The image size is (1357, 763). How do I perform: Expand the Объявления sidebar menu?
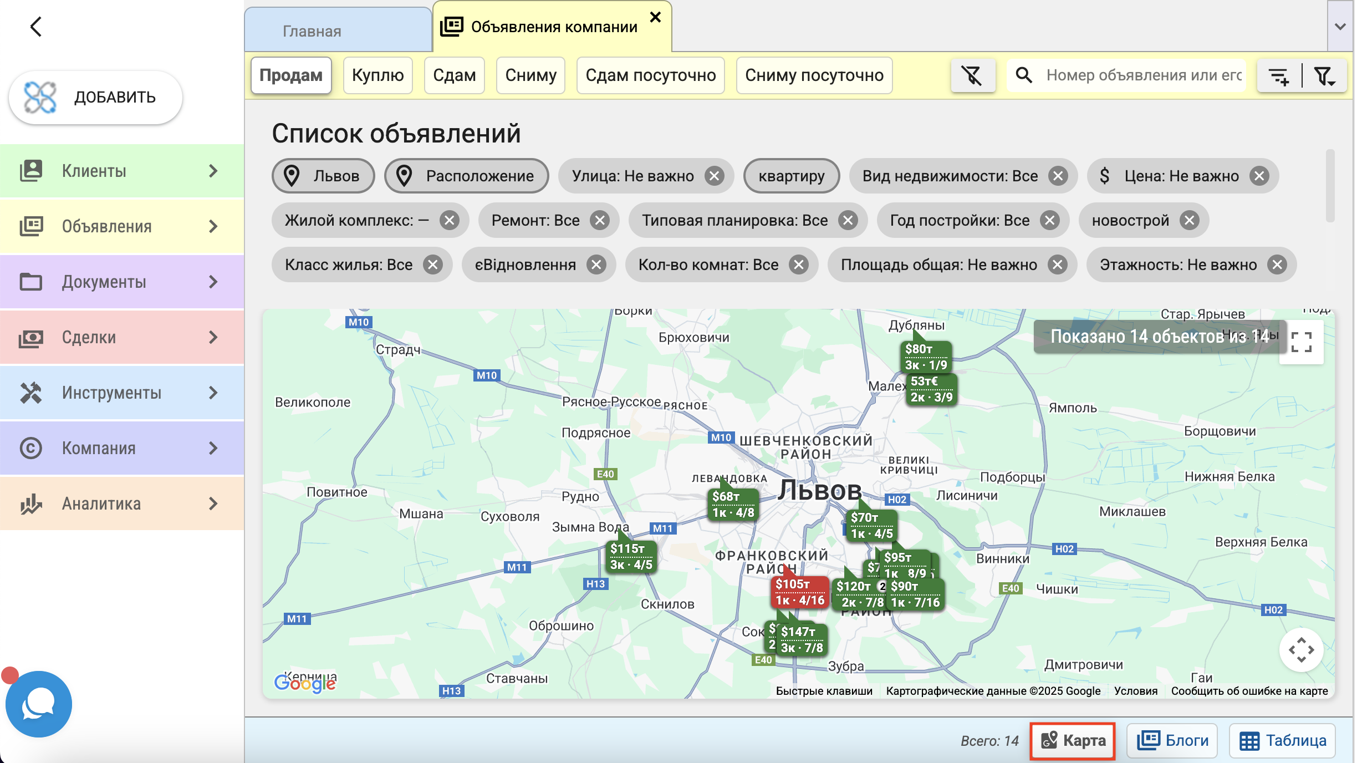[x=122, y=226]
